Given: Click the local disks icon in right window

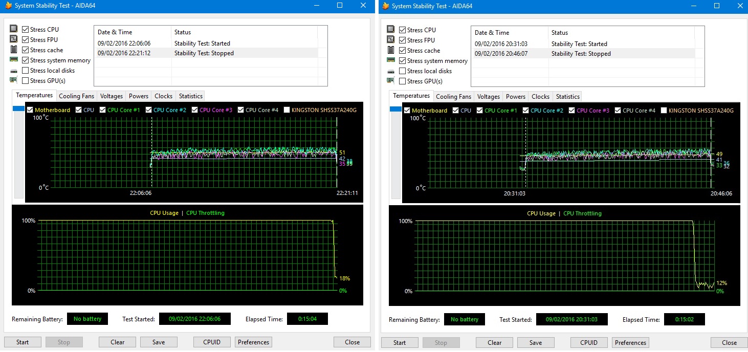Looking at the screenshot, I should (391, 71).
